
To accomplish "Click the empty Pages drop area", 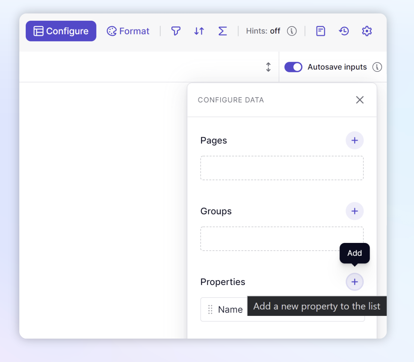I will coord(282,168).
